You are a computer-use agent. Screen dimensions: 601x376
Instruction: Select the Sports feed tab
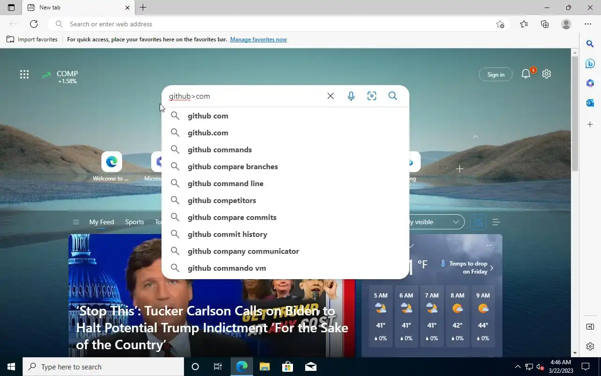[x=134, y=222]
